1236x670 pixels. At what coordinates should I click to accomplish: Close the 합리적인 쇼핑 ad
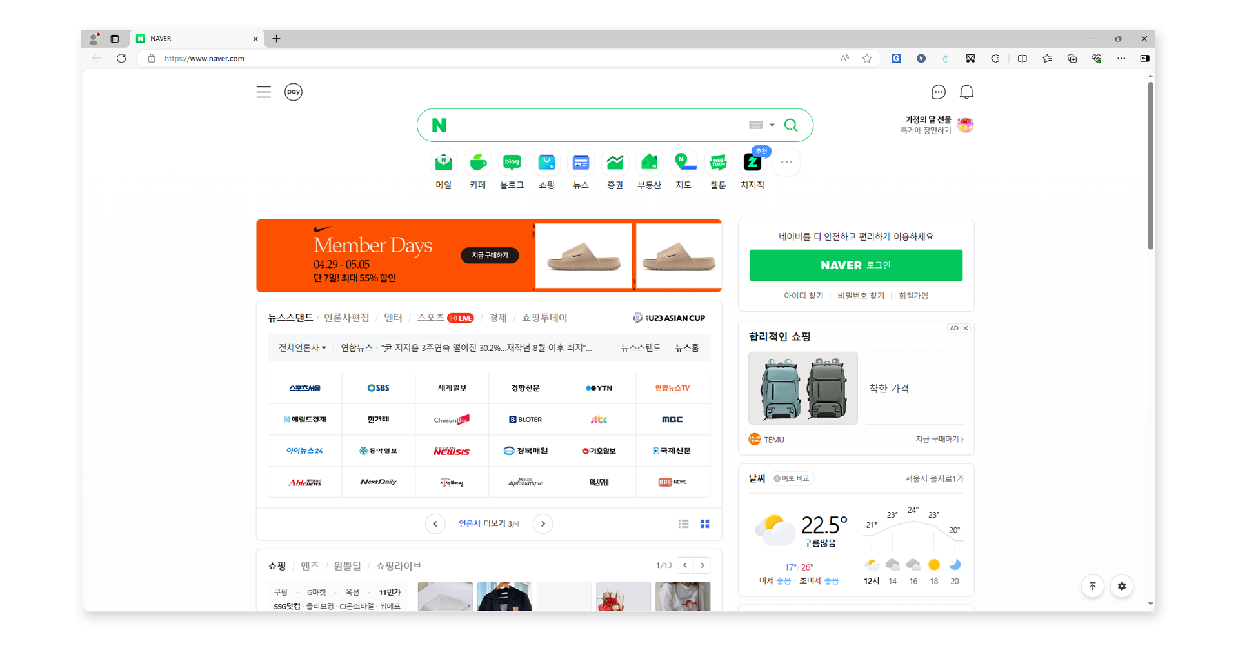point(966,328)
